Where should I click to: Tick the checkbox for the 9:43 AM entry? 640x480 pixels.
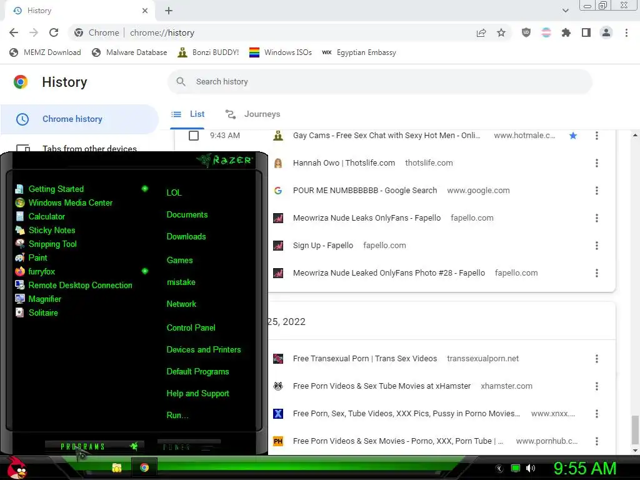click(x=194, y=136)
